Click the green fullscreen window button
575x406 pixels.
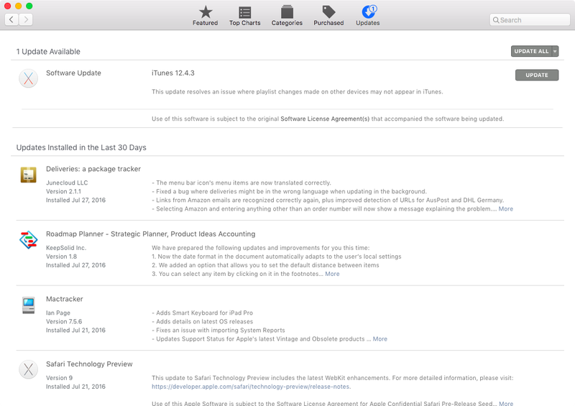[x=29, y=6]
